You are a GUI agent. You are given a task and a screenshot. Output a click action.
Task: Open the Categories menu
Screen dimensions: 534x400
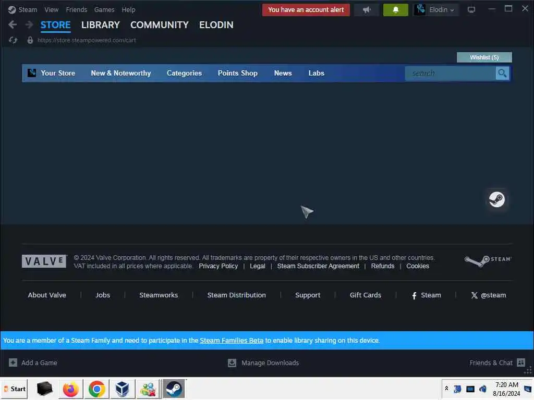[184, 73]
